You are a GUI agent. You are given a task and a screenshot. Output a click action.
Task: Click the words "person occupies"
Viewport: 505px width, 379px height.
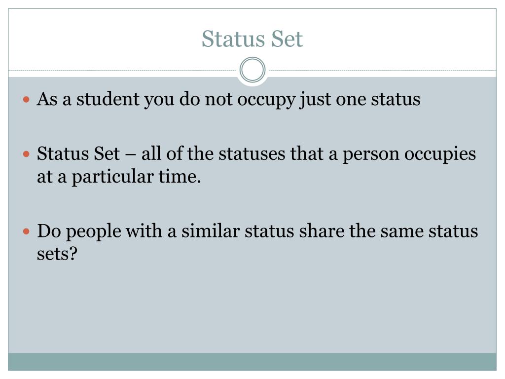pos(409,154)
